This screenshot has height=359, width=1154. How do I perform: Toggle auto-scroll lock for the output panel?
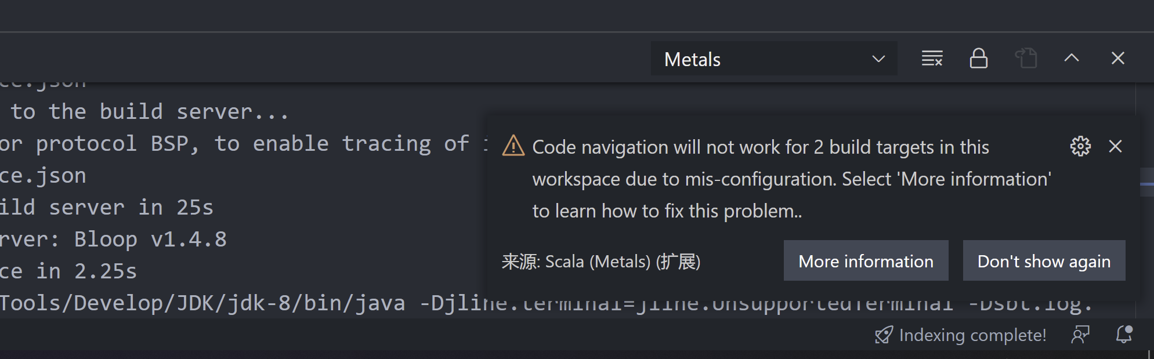pyautogui.click(x=979, y=58)
